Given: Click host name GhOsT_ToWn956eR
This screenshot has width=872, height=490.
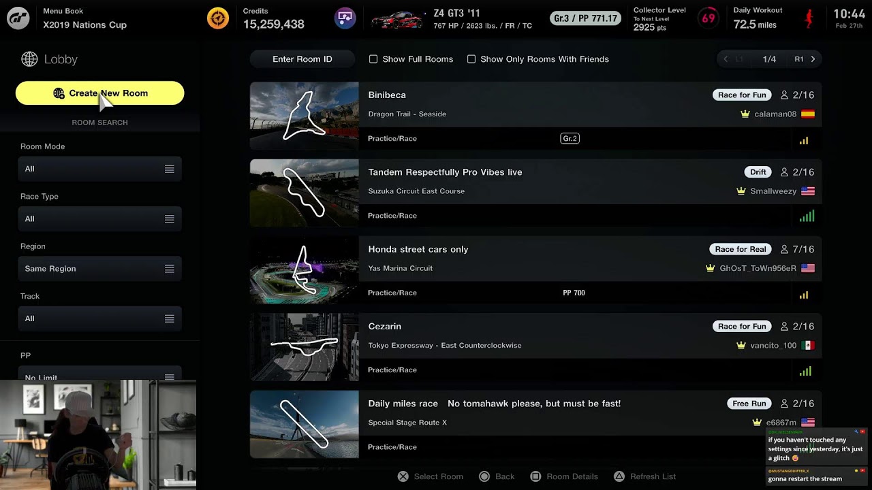Looking at the screenshot, I should pos(758,268).
